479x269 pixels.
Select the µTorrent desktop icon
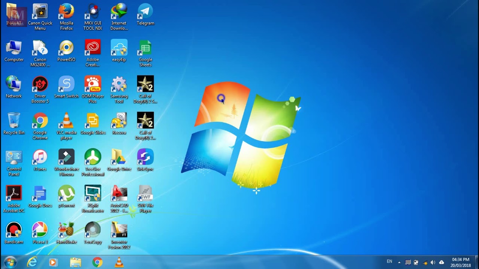coord(66,197)
